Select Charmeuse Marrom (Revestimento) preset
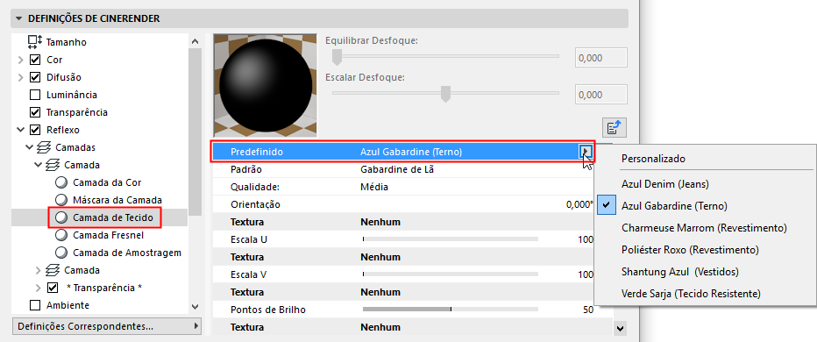 point(704,228)
